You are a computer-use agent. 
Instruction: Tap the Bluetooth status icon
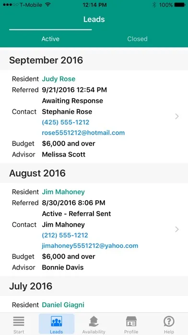tap(154, 5)
